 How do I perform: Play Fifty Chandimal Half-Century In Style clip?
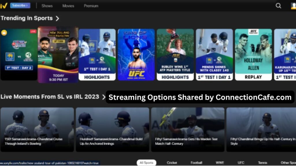[x=261, y=129]
